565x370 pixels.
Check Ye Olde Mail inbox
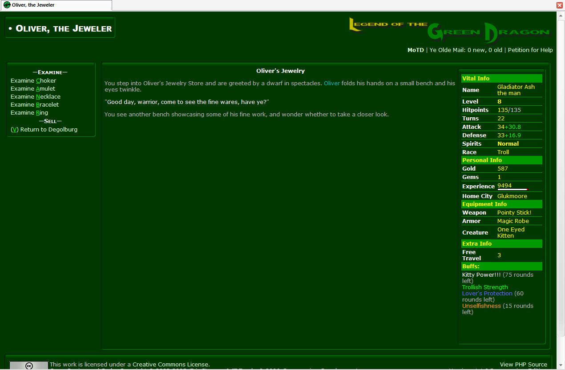(x=466, y=50)
